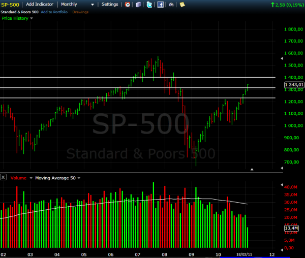Viewport: 305px width, 258px height.
Task: Click the white moving average line in volume
Action: 124,201
